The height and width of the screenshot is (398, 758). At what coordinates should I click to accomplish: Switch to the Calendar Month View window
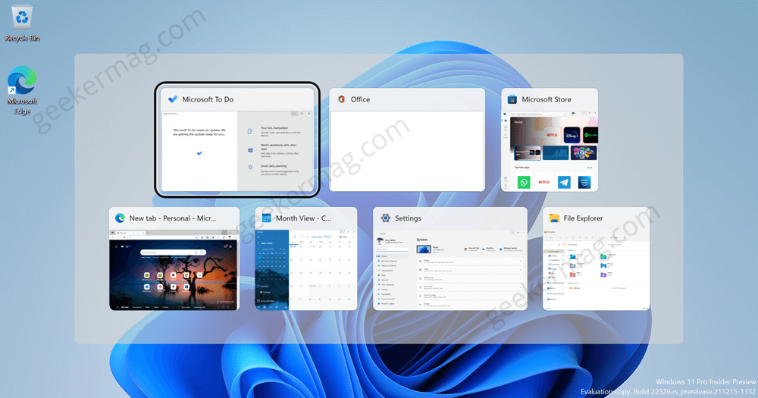pyautogui.click(x=306, y=259)
